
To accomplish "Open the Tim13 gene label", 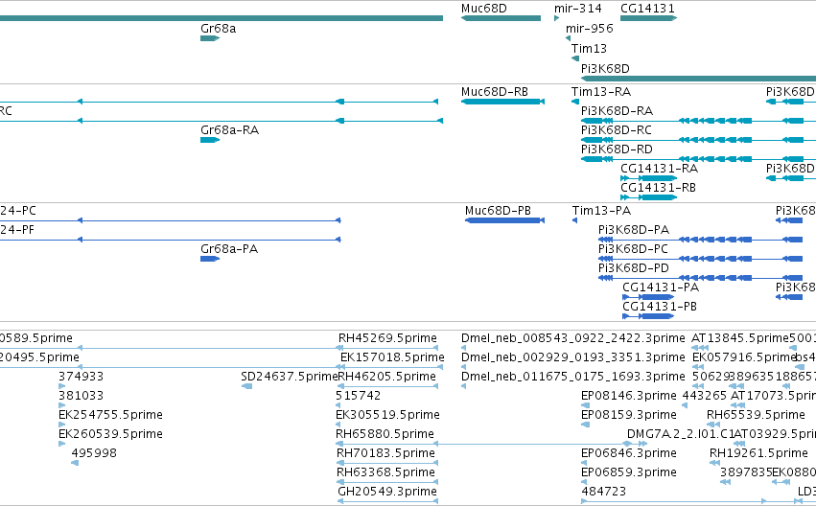I will [x=589, y=49].
